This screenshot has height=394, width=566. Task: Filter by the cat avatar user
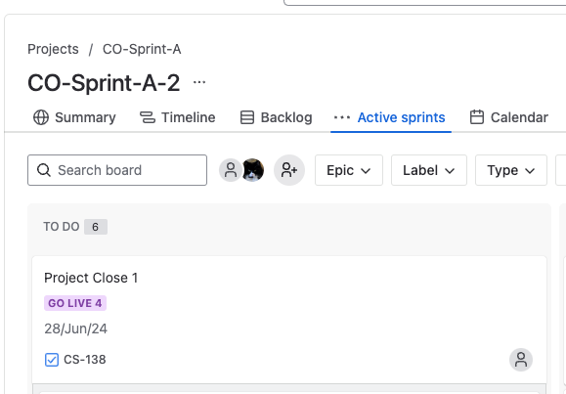[x=252, y=170]
